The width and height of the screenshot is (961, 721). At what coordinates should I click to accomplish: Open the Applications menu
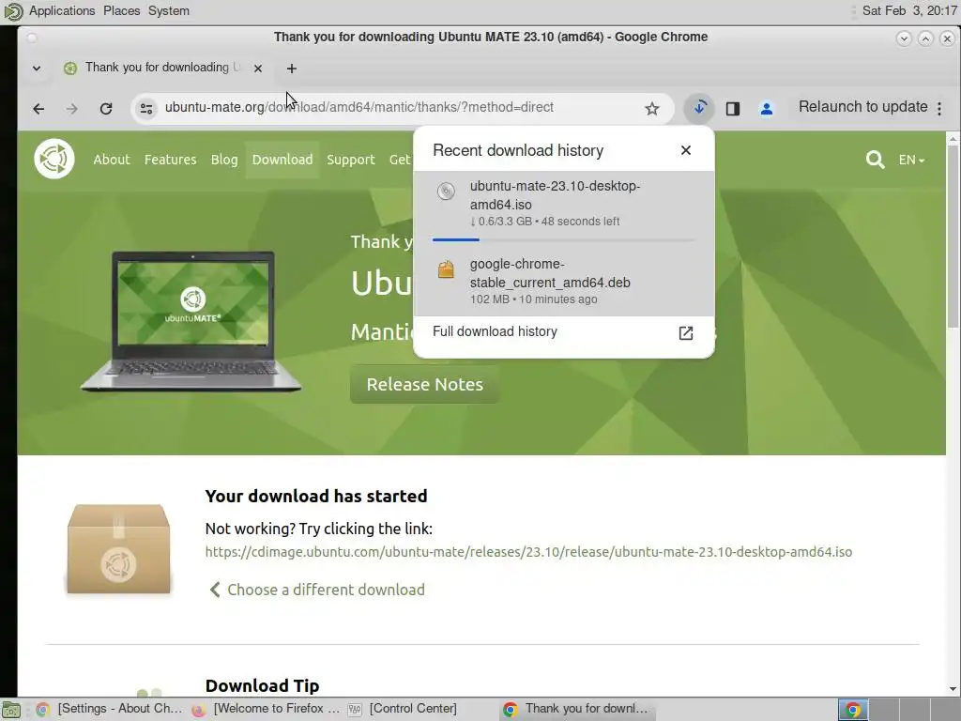(x=62, y=10)
